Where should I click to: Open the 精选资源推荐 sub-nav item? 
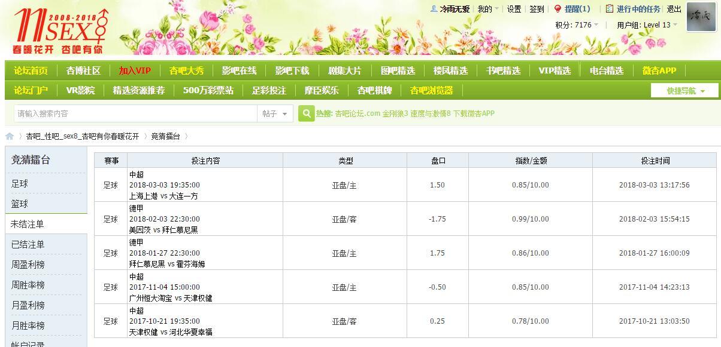click(139, 91)
